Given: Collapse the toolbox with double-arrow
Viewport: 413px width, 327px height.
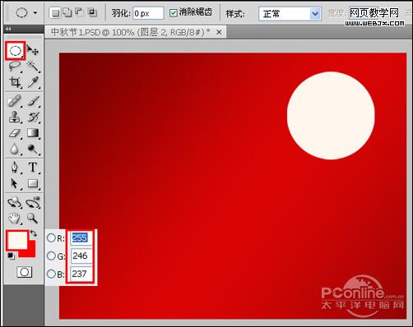Looking at the screenshot, I should (8, 29).
